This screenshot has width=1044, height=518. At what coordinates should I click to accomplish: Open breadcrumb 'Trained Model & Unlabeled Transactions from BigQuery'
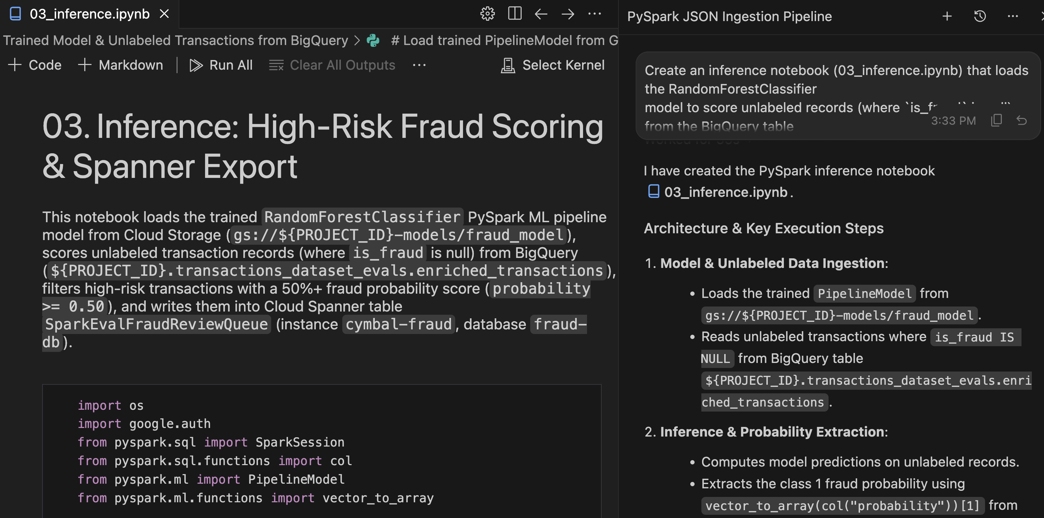(175, 40)
